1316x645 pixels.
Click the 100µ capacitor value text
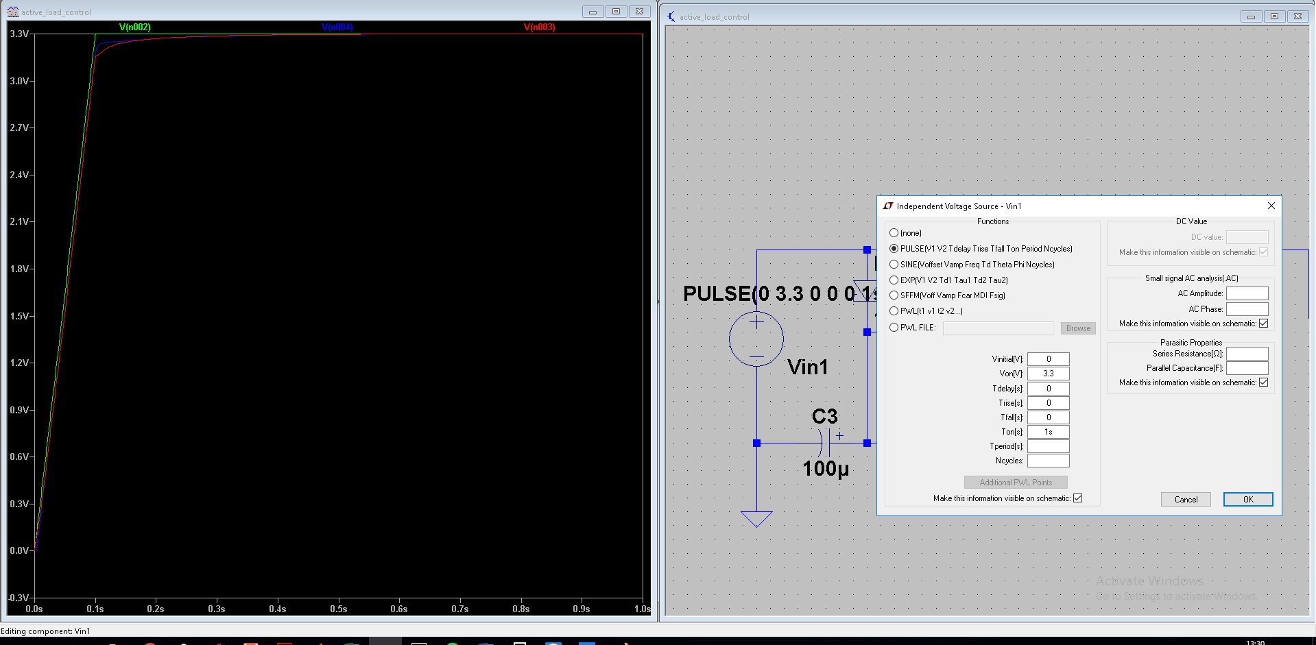pos(826,469)
